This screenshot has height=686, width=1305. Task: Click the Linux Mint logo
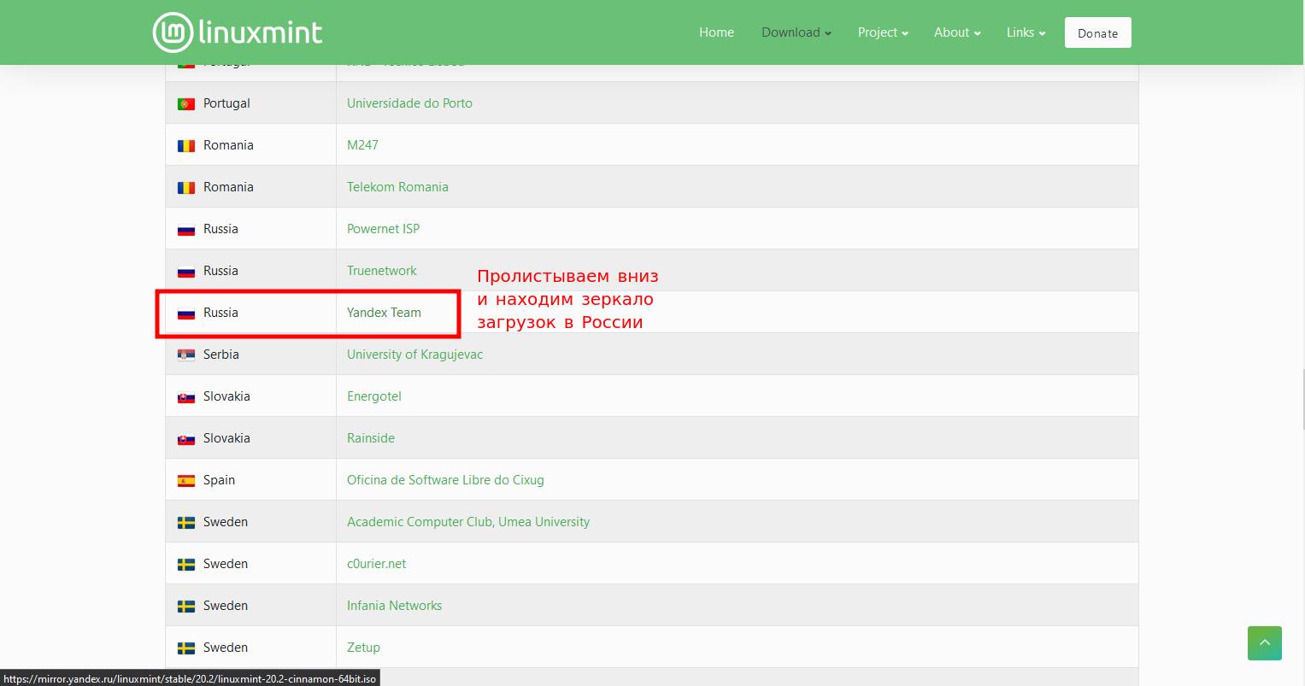coord(238,32)
